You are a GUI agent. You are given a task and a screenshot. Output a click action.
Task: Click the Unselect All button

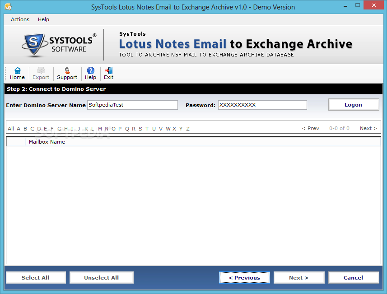pyautogui.click(x=102, y=277)
